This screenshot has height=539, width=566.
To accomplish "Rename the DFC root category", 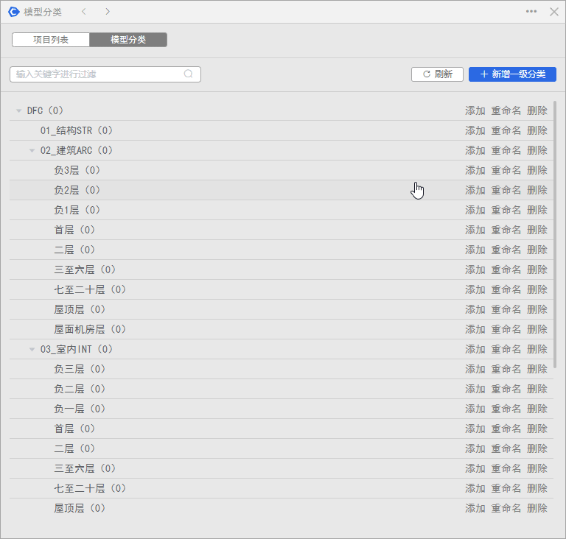I will pos(506,110).
